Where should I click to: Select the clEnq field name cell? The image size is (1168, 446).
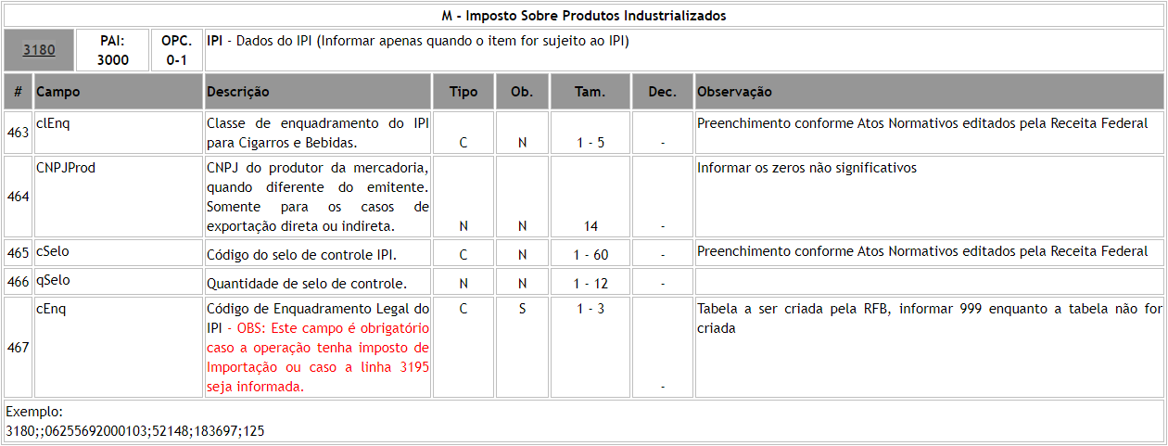pos(53,123)
